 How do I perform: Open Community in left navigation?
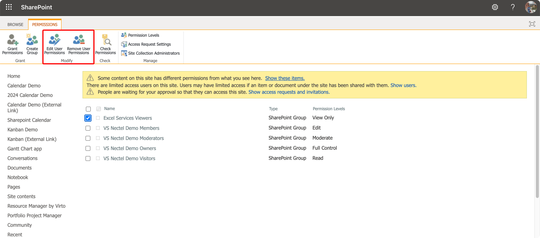19,225
